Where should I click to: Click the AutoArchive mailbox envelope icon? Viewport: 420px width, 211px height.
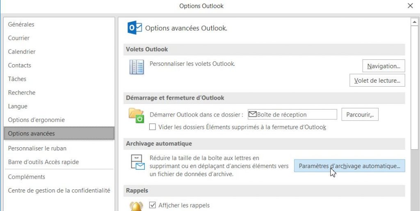[x=137, y=162]
